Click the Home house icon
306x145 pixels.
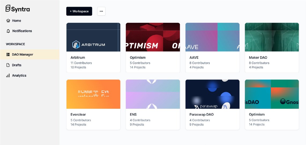tap(8, 20)
